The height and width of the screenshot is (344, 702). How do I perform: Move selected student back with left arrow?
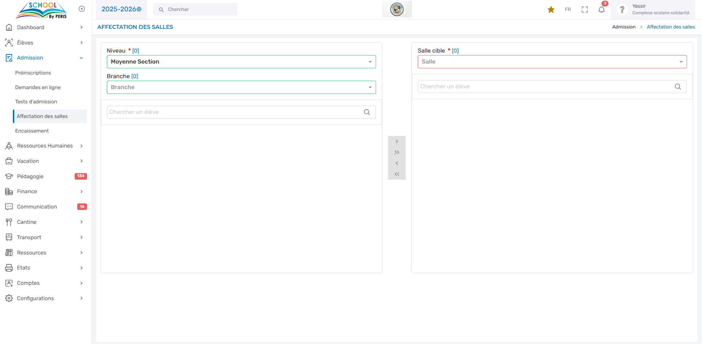point(397,163)
